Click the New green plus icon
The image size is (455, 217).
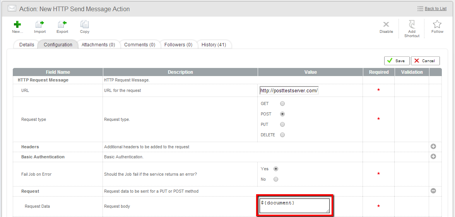17,24
